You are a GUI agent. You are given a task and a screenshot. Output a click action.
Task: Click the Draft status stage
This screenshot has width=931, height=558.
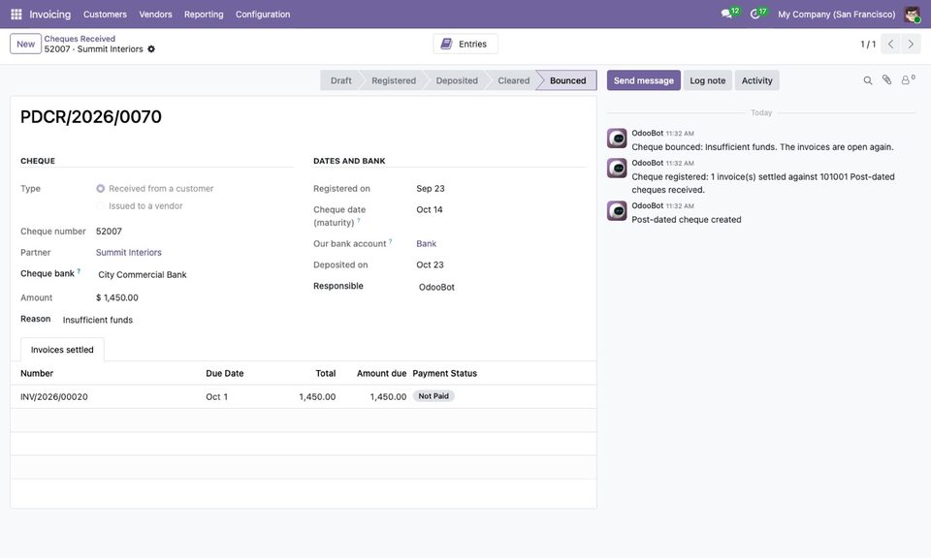tap(340, 80)
